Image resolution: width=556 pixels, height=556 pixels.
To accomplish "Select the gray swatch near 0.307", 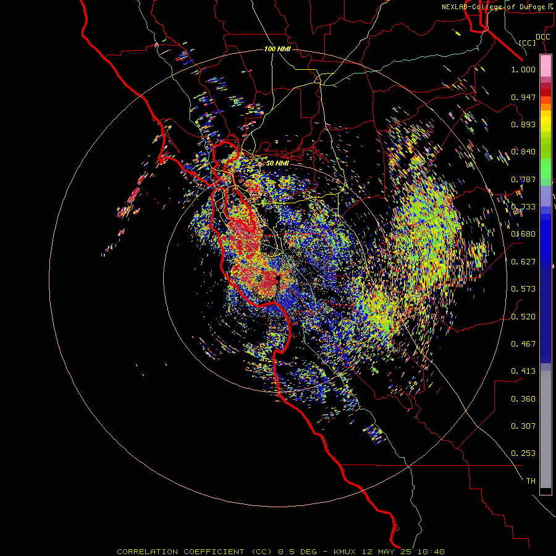I will point(545,429).
